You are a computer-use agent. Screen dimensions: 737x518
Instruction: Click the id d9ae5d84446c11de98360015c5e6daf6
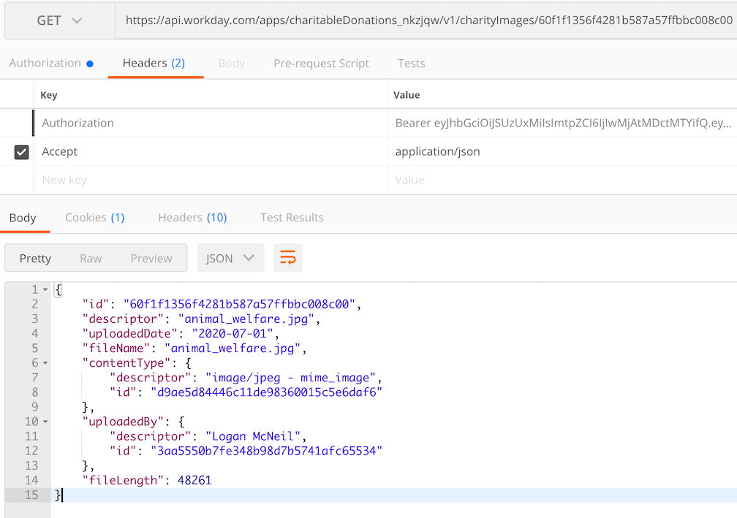tap(266, 392)
